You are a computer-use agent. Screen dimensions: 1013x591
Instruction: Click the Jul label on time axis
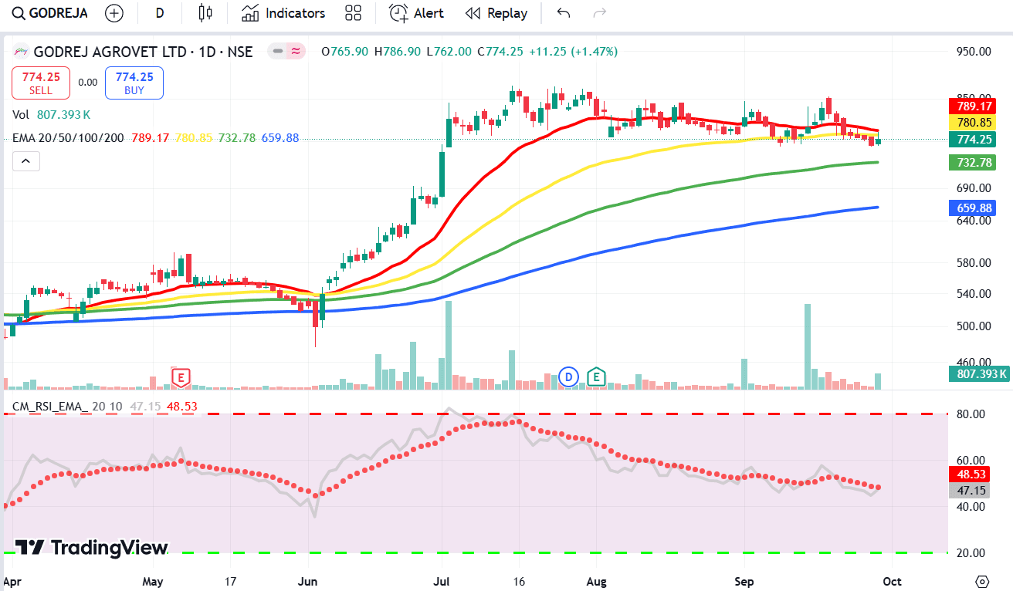[x=443, y=580]
